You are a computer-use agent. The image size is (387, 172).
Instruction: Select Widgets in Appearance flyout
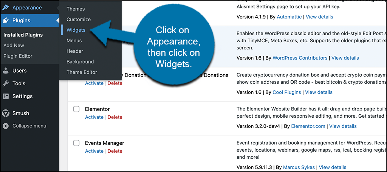tap(76, 30)
